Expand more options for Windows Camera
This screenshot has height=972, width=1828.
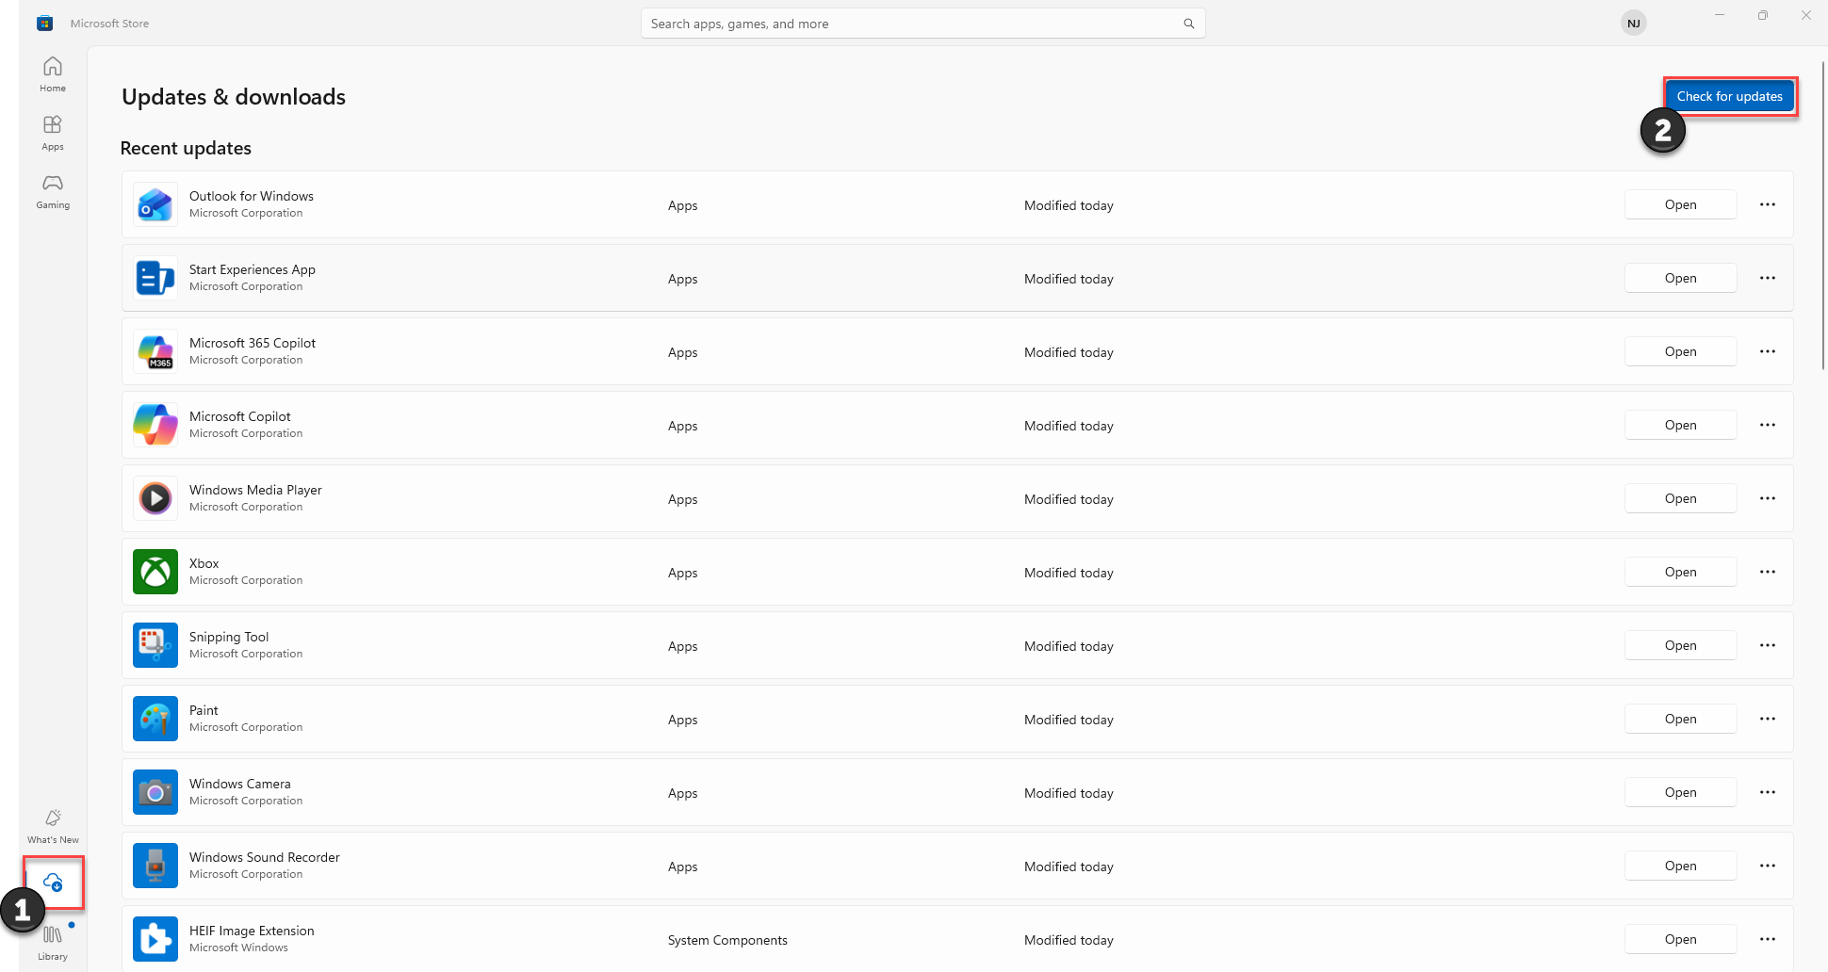coord(1767,792)
